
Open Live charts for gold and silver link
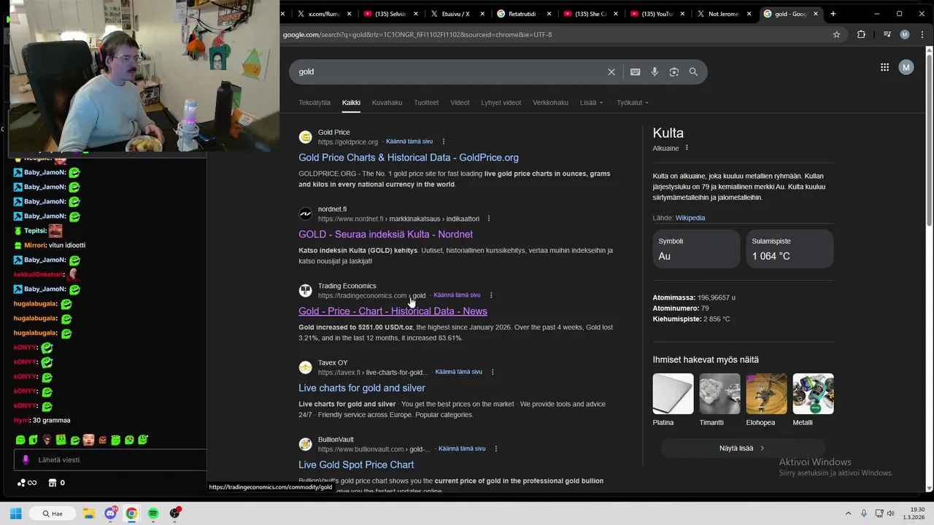(x=362, y=388)
